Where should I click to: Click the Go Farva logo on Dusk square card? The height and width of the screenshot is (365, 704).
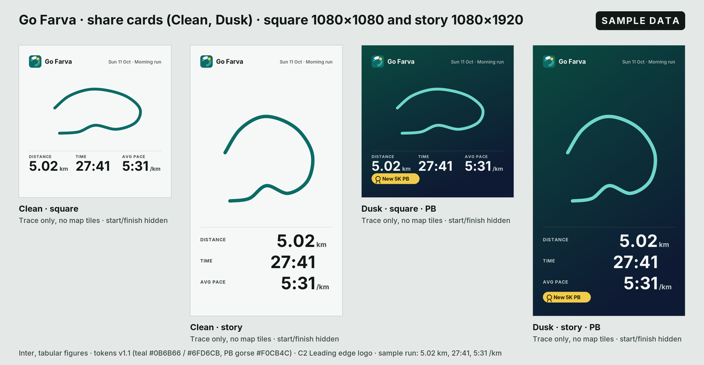click(378, 61)
